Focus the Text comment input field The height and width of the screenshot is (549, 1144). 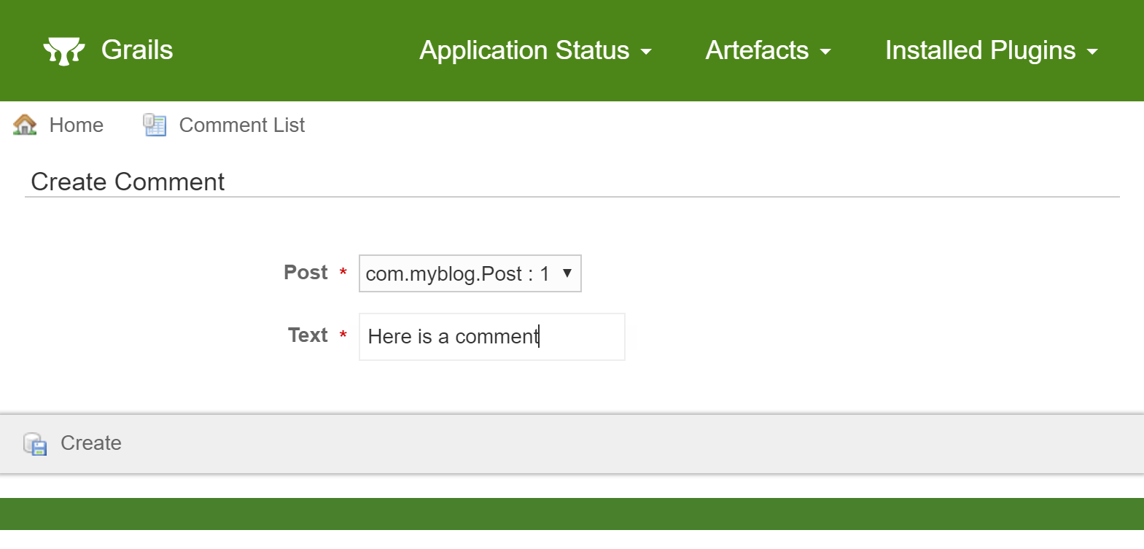tap(492, 337)
